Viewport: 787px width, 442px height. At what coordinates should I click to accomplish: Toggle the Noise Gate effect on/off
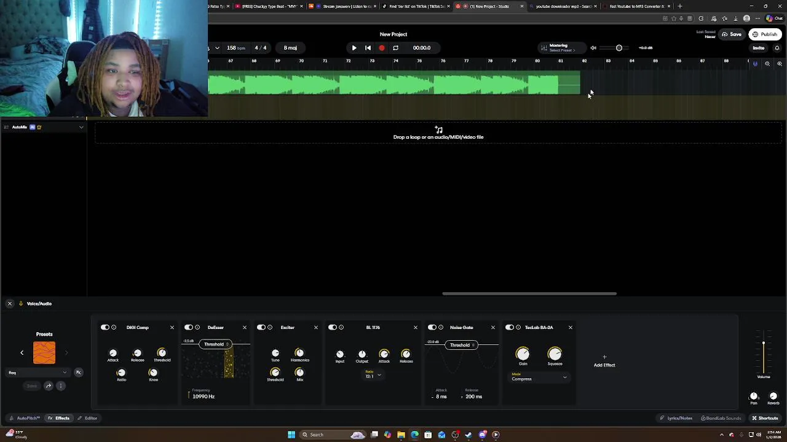tap(432, 328)
